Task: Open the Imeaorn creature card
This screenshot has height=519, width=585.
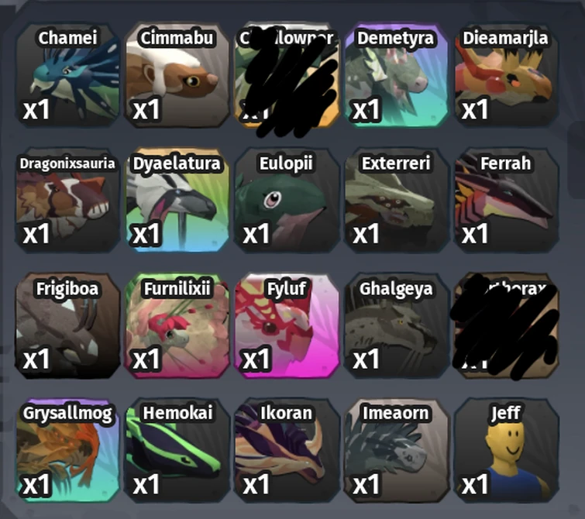Action: pos(396,451)
